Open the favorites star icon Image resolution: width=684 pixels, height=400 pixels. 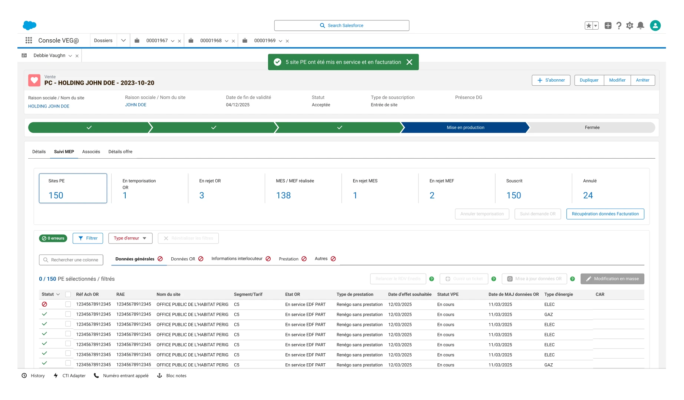point(588,26)
